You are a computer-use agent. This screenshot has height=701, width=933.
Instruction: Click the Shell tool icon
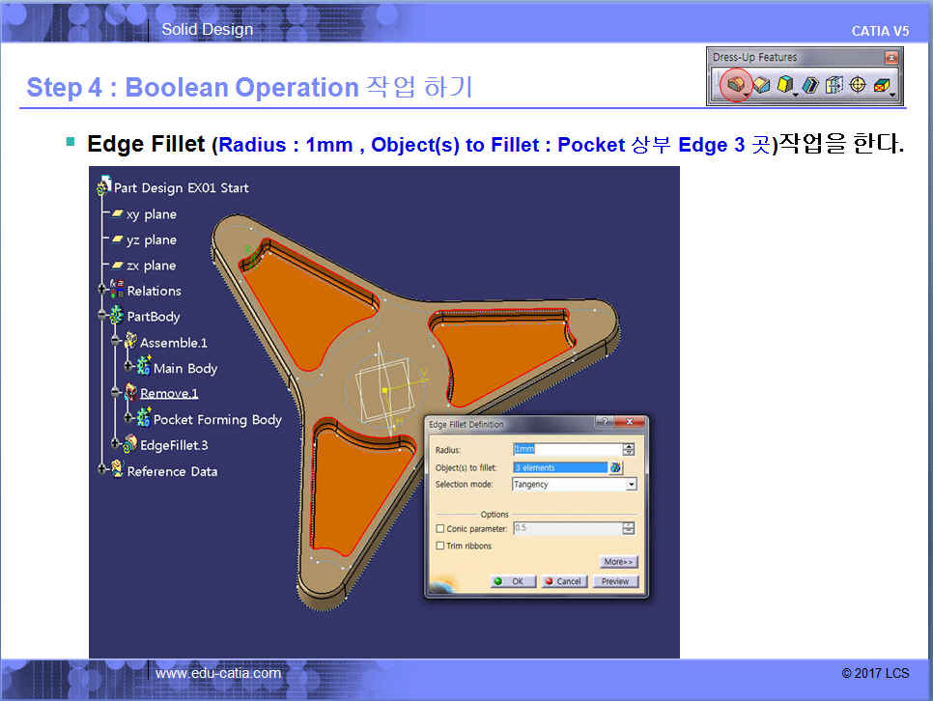coord(811,86)
